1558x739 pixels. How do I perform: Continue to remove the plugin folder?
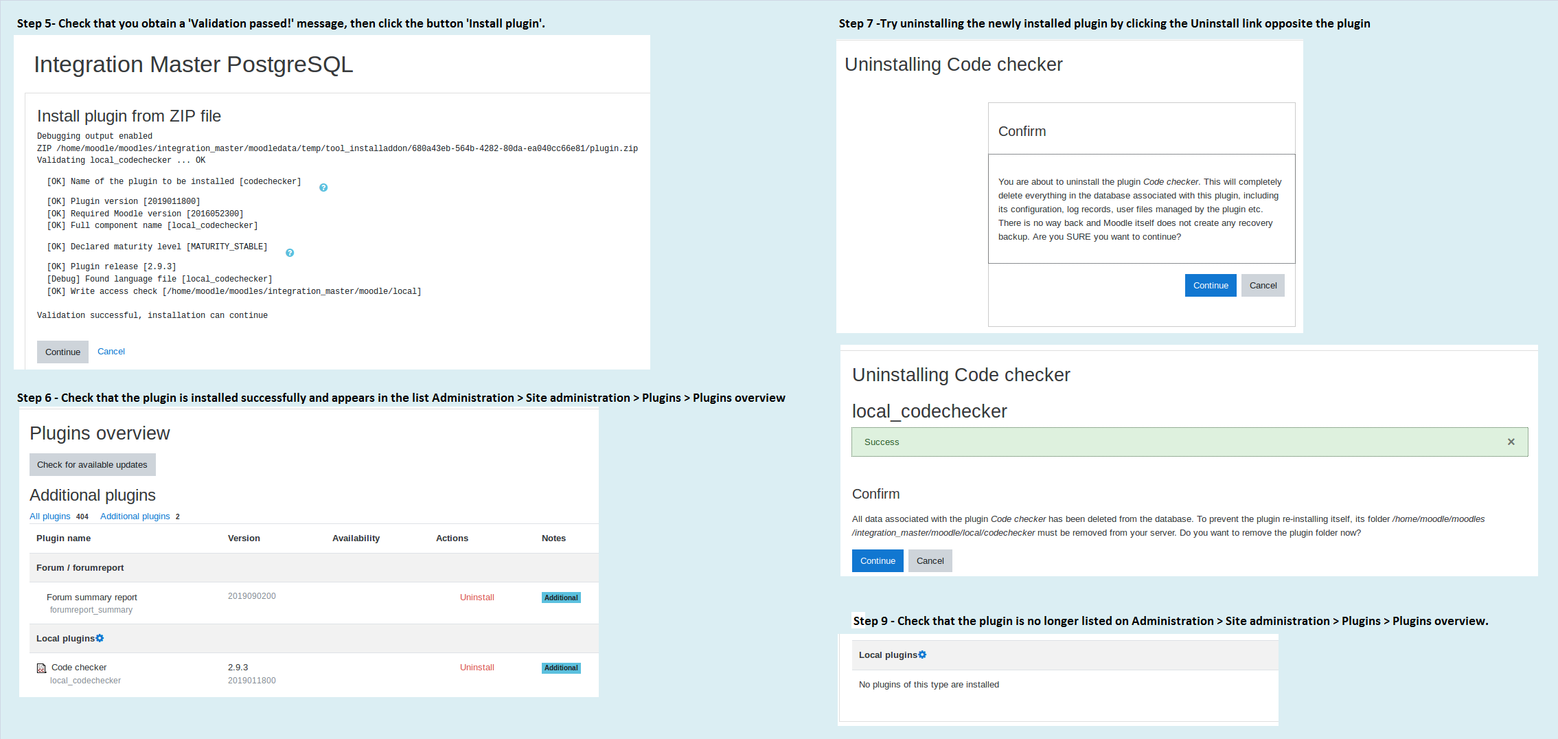878,560
